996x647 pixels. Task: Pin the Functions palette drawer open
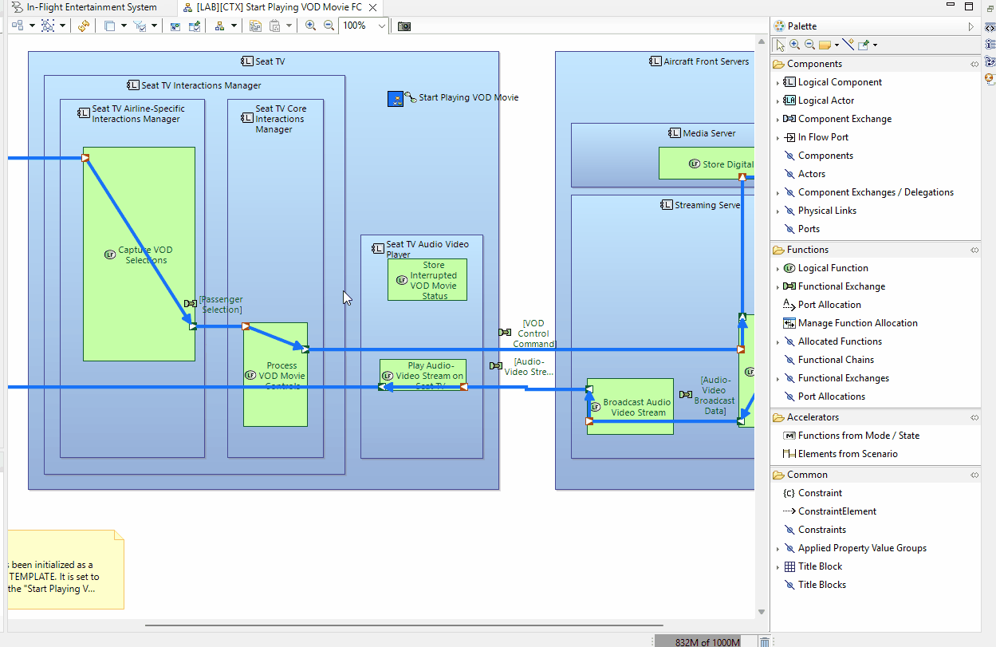coord(974,250)
